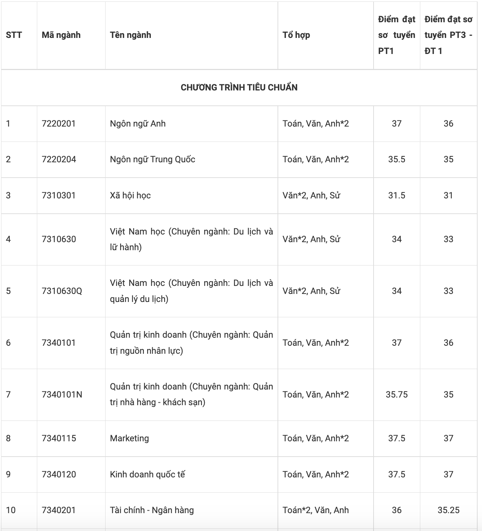This screenshot has width=482, height=531.
Task: Click the code 7220204 cell
Action: point(59,159)
